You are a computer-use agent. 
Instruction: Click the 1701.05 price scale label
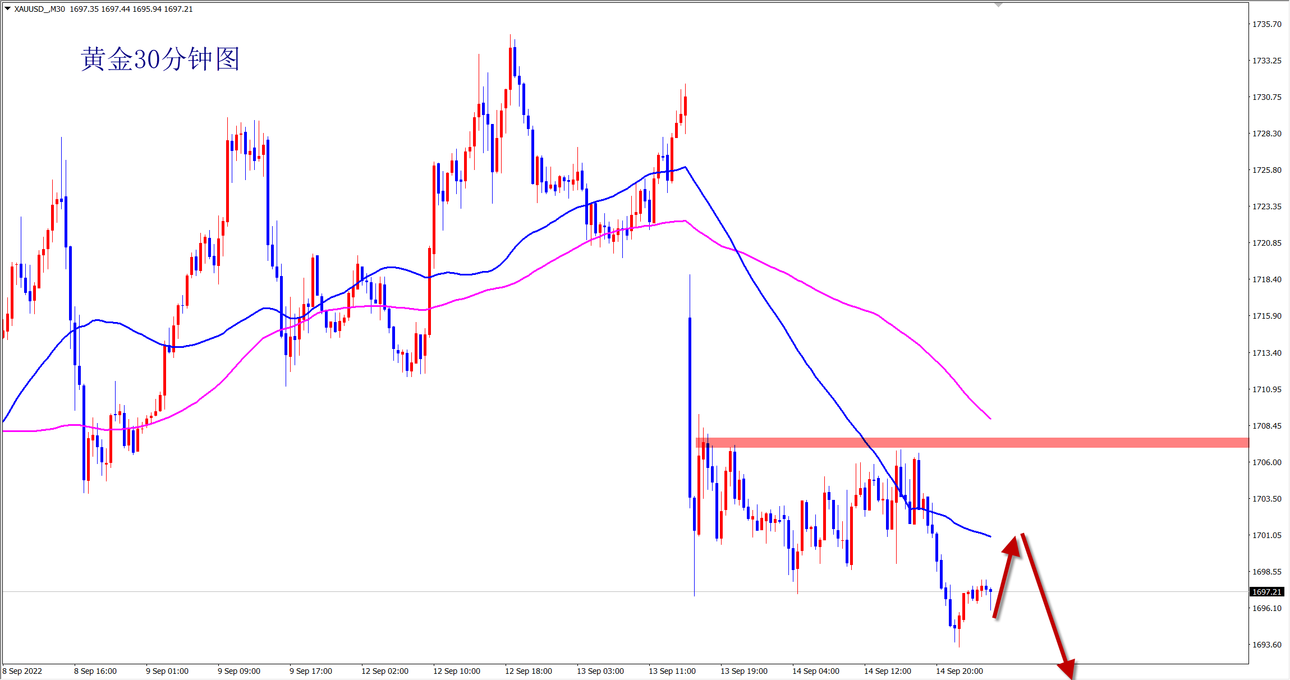[1267, 535]
